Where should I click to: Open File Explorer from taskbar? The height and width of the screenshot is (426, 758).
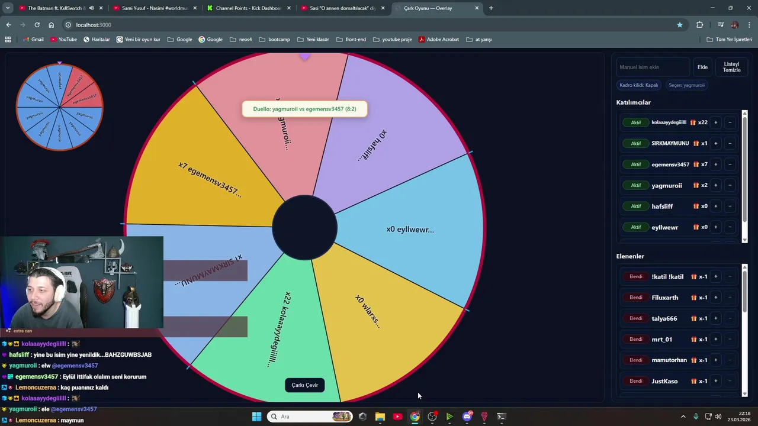click(x=380, y=417)
